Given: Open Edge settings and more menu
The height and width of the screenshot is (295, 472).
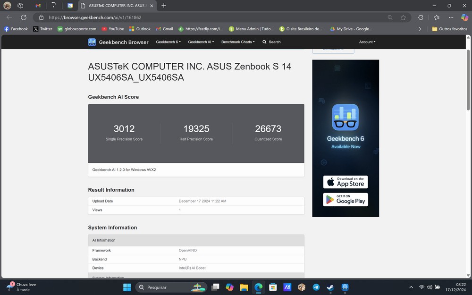Looking at the screenshot, I should [451, 17].
